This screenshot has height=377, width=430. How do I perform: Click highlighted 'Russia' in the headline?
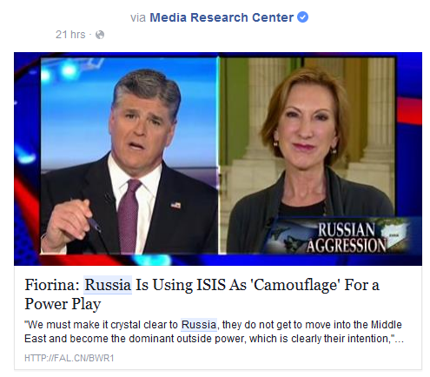tap(108, 285)
